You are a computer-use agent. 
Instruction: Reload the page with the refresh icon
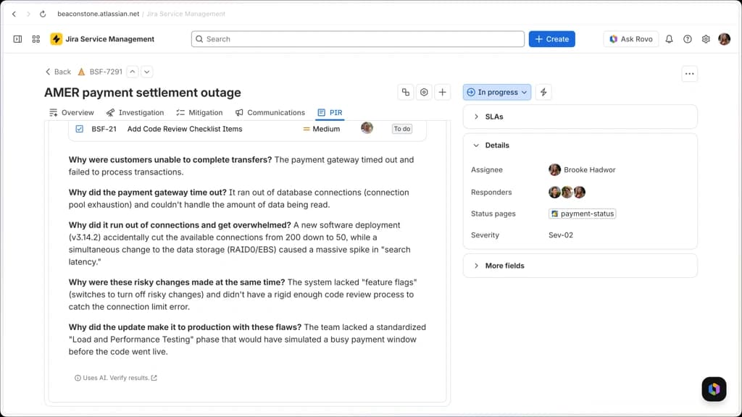43,14
